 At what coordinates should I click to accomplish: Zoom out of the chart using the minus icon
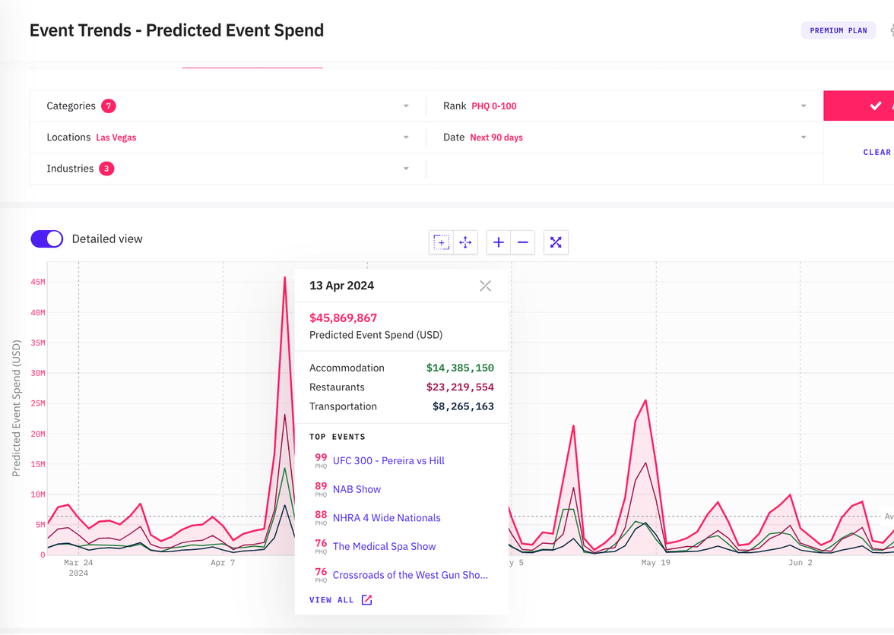[x=522, y=242]
